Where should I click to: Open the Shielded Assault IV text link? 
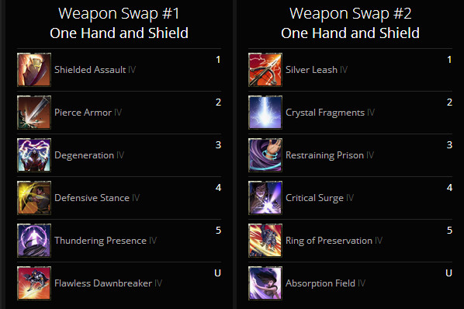tap(95, 70)
